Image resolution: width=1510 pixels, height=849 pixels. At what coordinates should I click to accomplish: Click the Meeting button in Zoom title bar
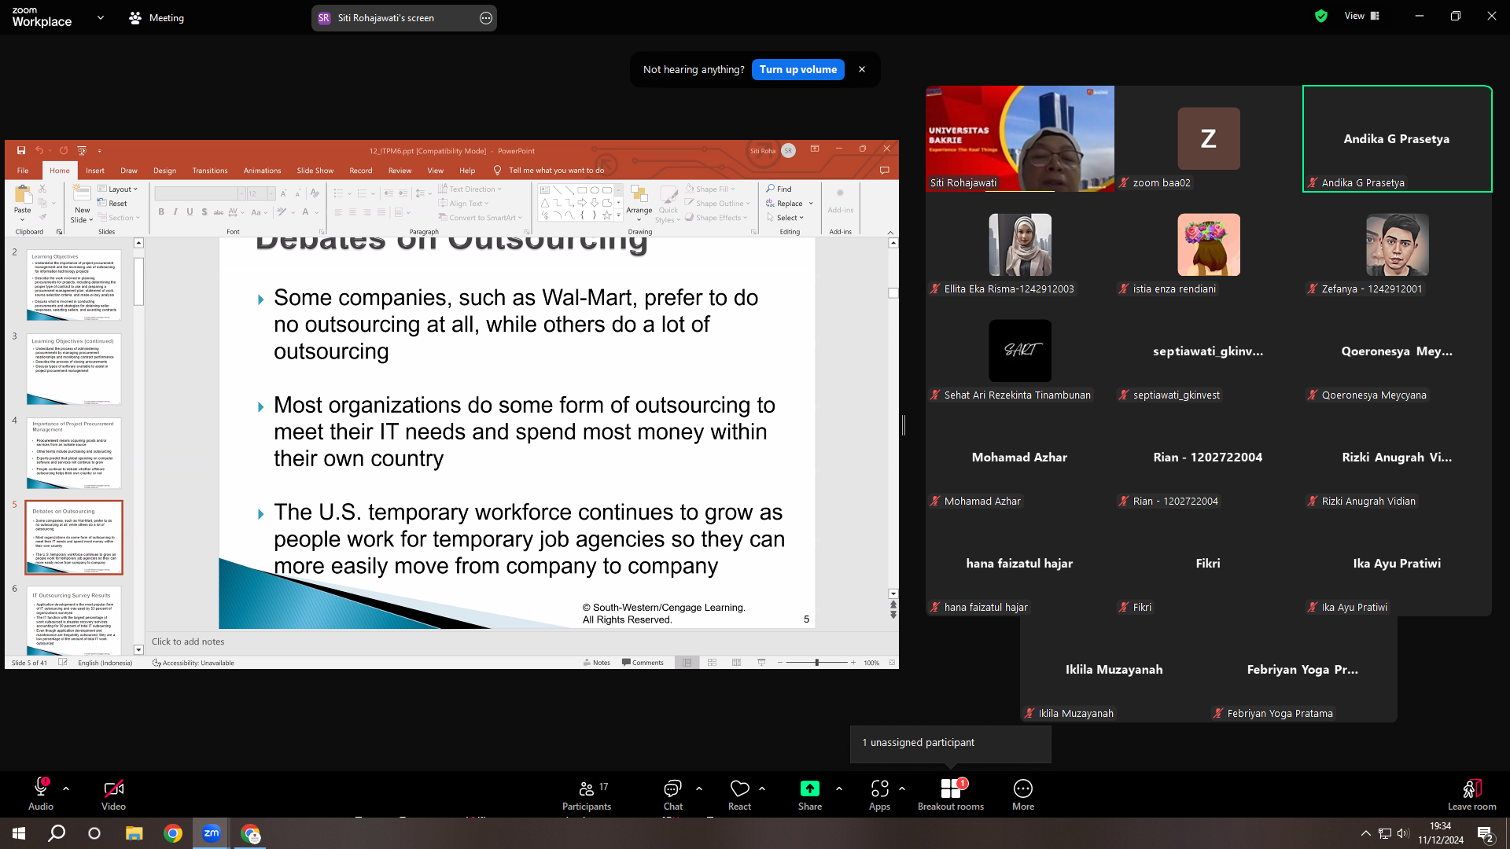point(157,18)
